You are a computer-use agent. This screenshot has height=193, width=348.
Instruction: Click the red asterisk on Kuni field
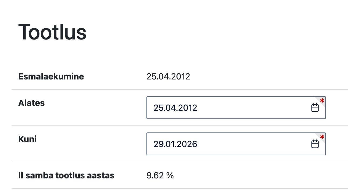tap(322, 137)
